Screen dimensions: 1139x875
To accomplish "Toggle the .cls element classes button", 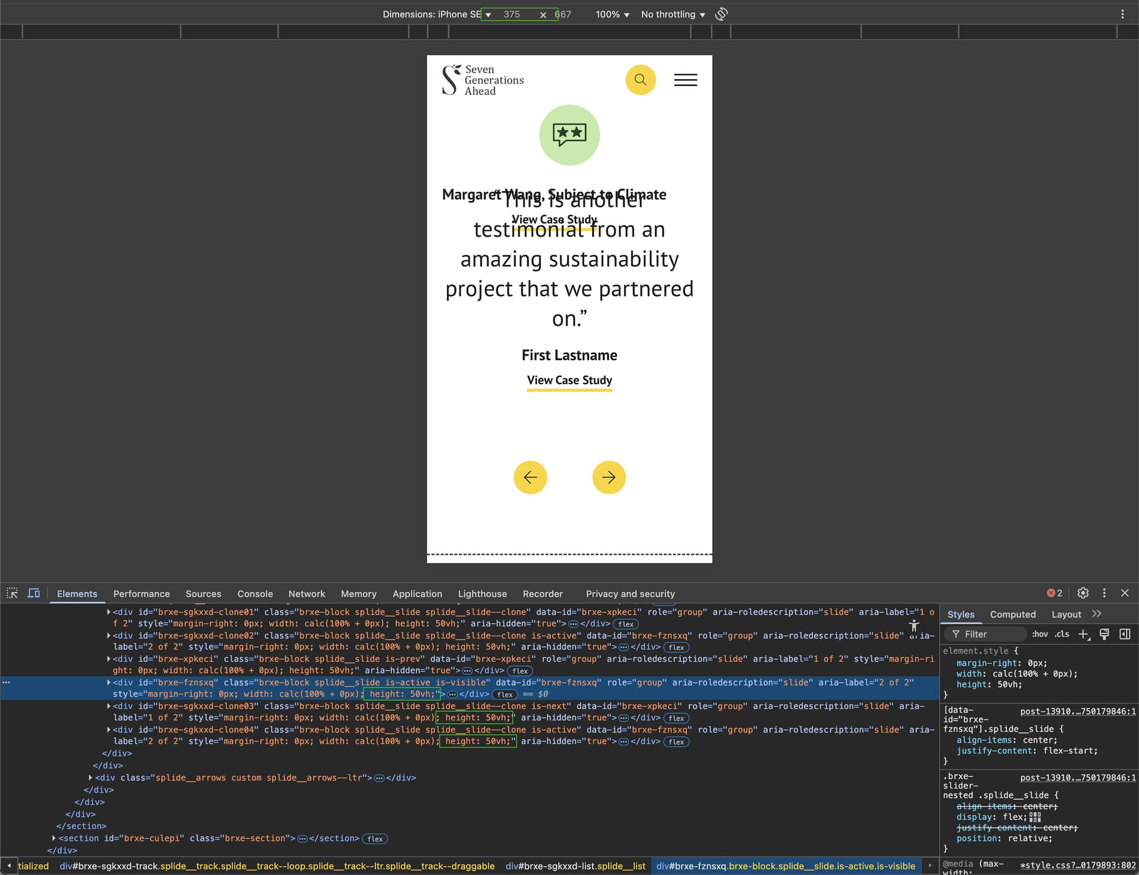I will pos(1062,635).
